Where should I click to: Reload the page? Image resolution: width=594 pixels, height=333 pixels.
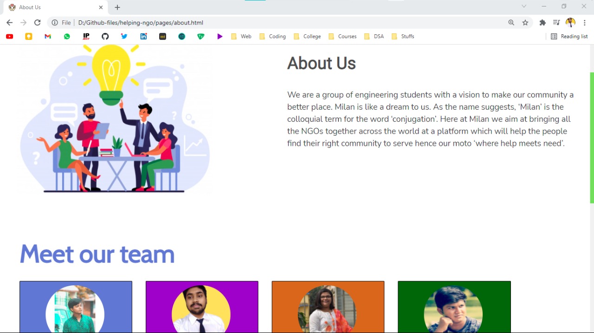(x=38, y=23)
